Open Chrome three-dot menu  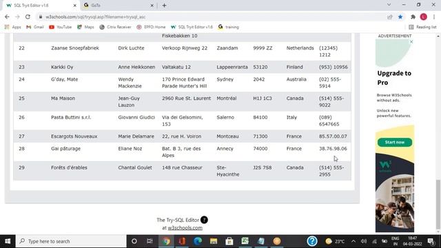pyautogui.click(x=434, y=17)
